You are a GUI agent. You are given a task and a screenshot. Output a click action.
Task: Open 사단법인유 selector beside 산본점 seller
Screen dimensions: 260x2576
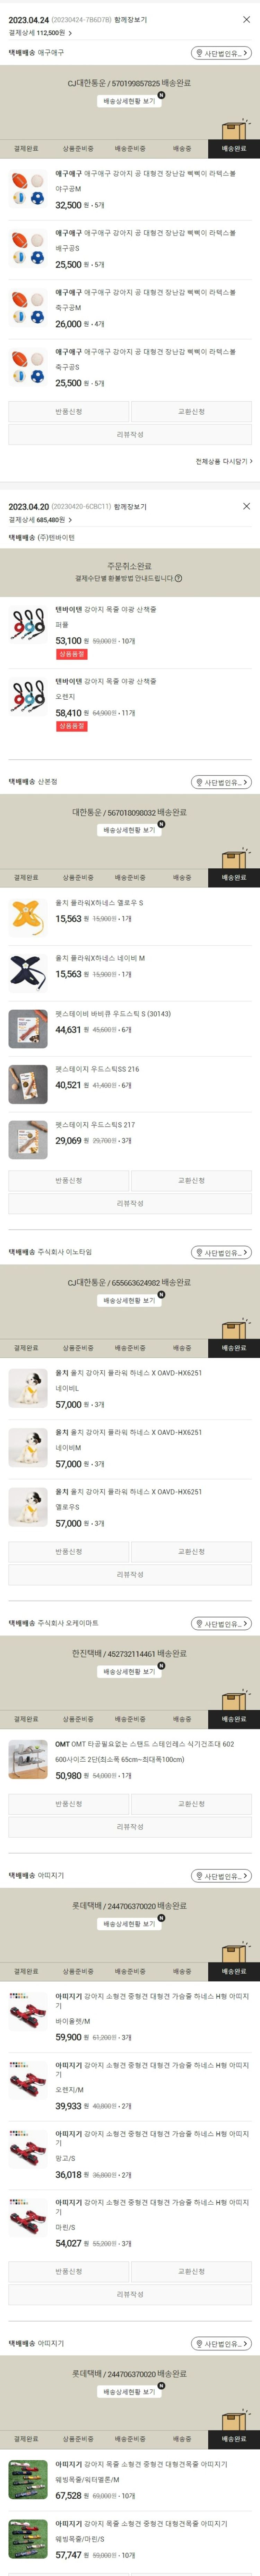[x=221, y=782]
